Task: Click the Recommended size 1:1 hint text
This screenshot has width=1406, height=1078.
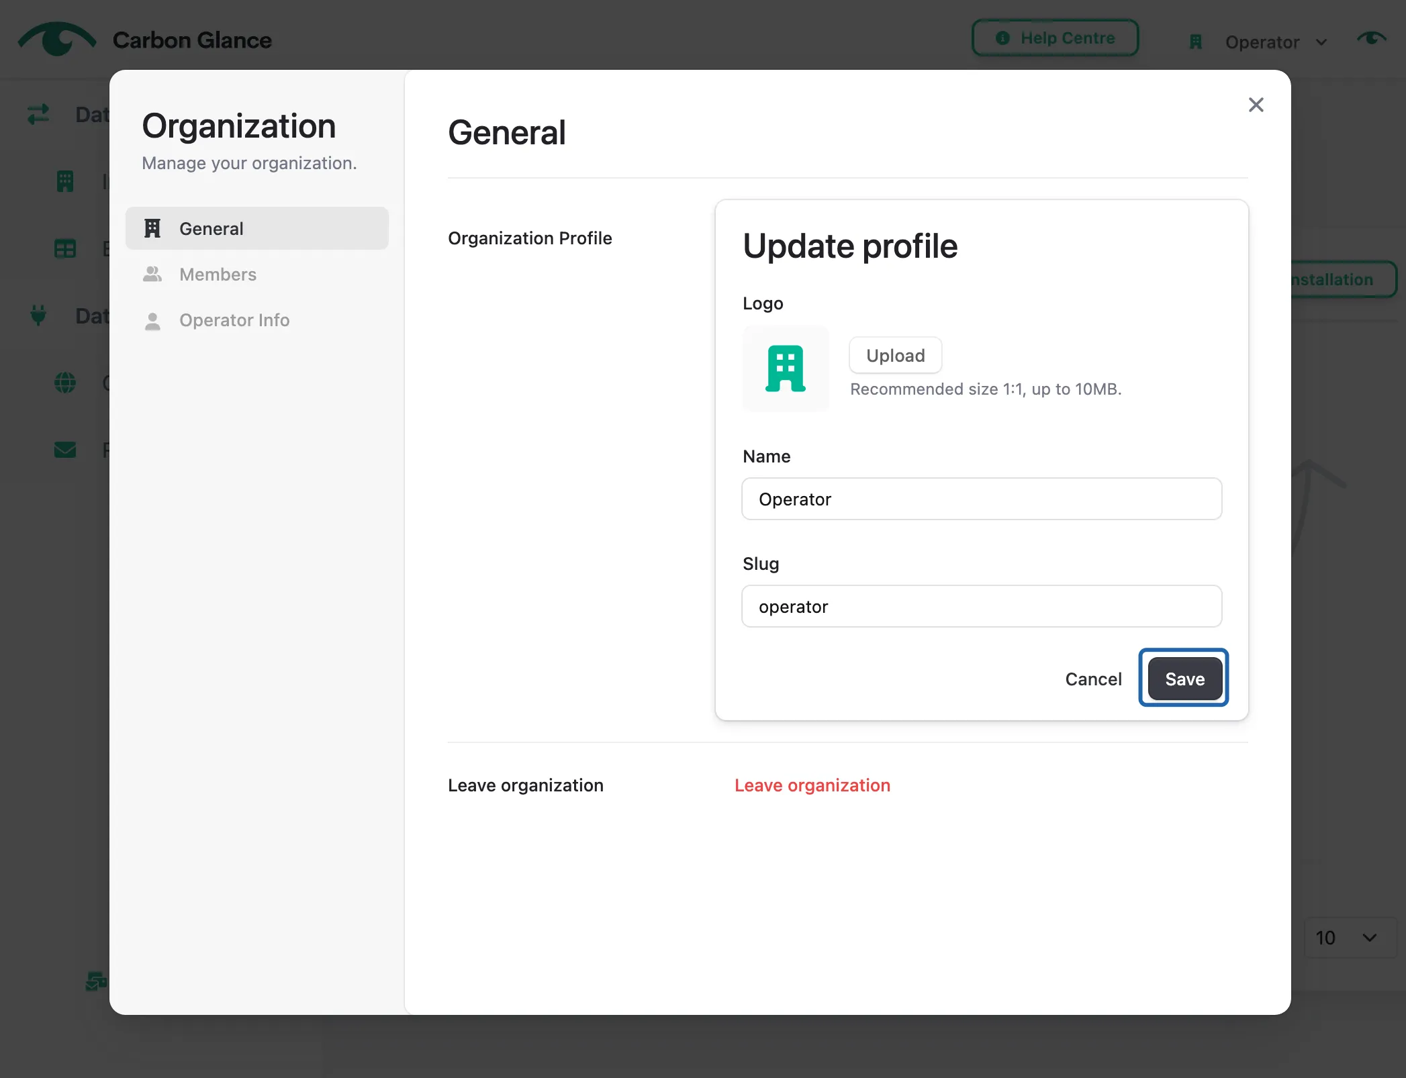Action: [986, 389]
